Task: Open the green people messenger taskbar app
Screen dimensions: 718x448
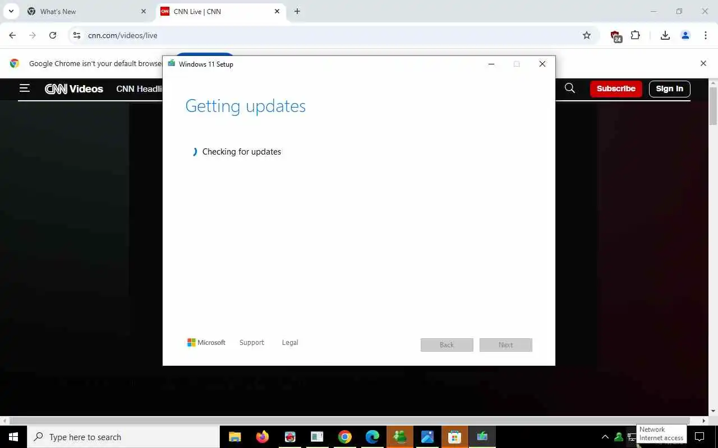Action: (400, 437)
